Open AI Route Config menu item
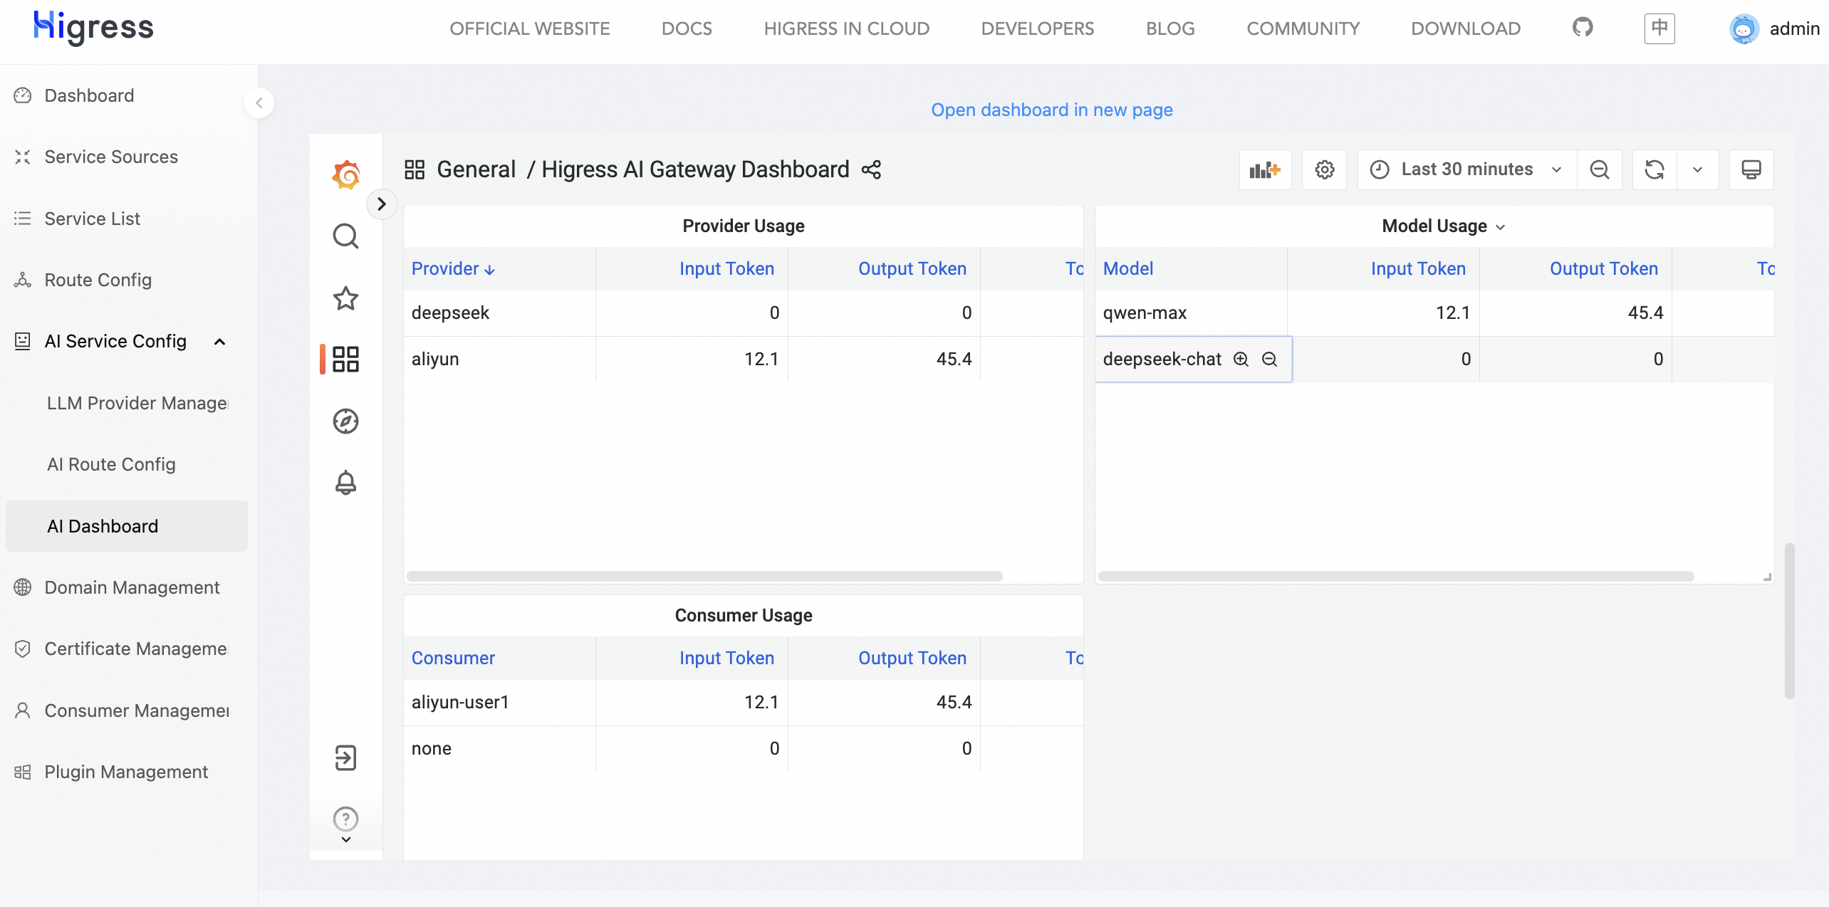The height and width of the screenshot is (907, 1829). coord(112,464)
